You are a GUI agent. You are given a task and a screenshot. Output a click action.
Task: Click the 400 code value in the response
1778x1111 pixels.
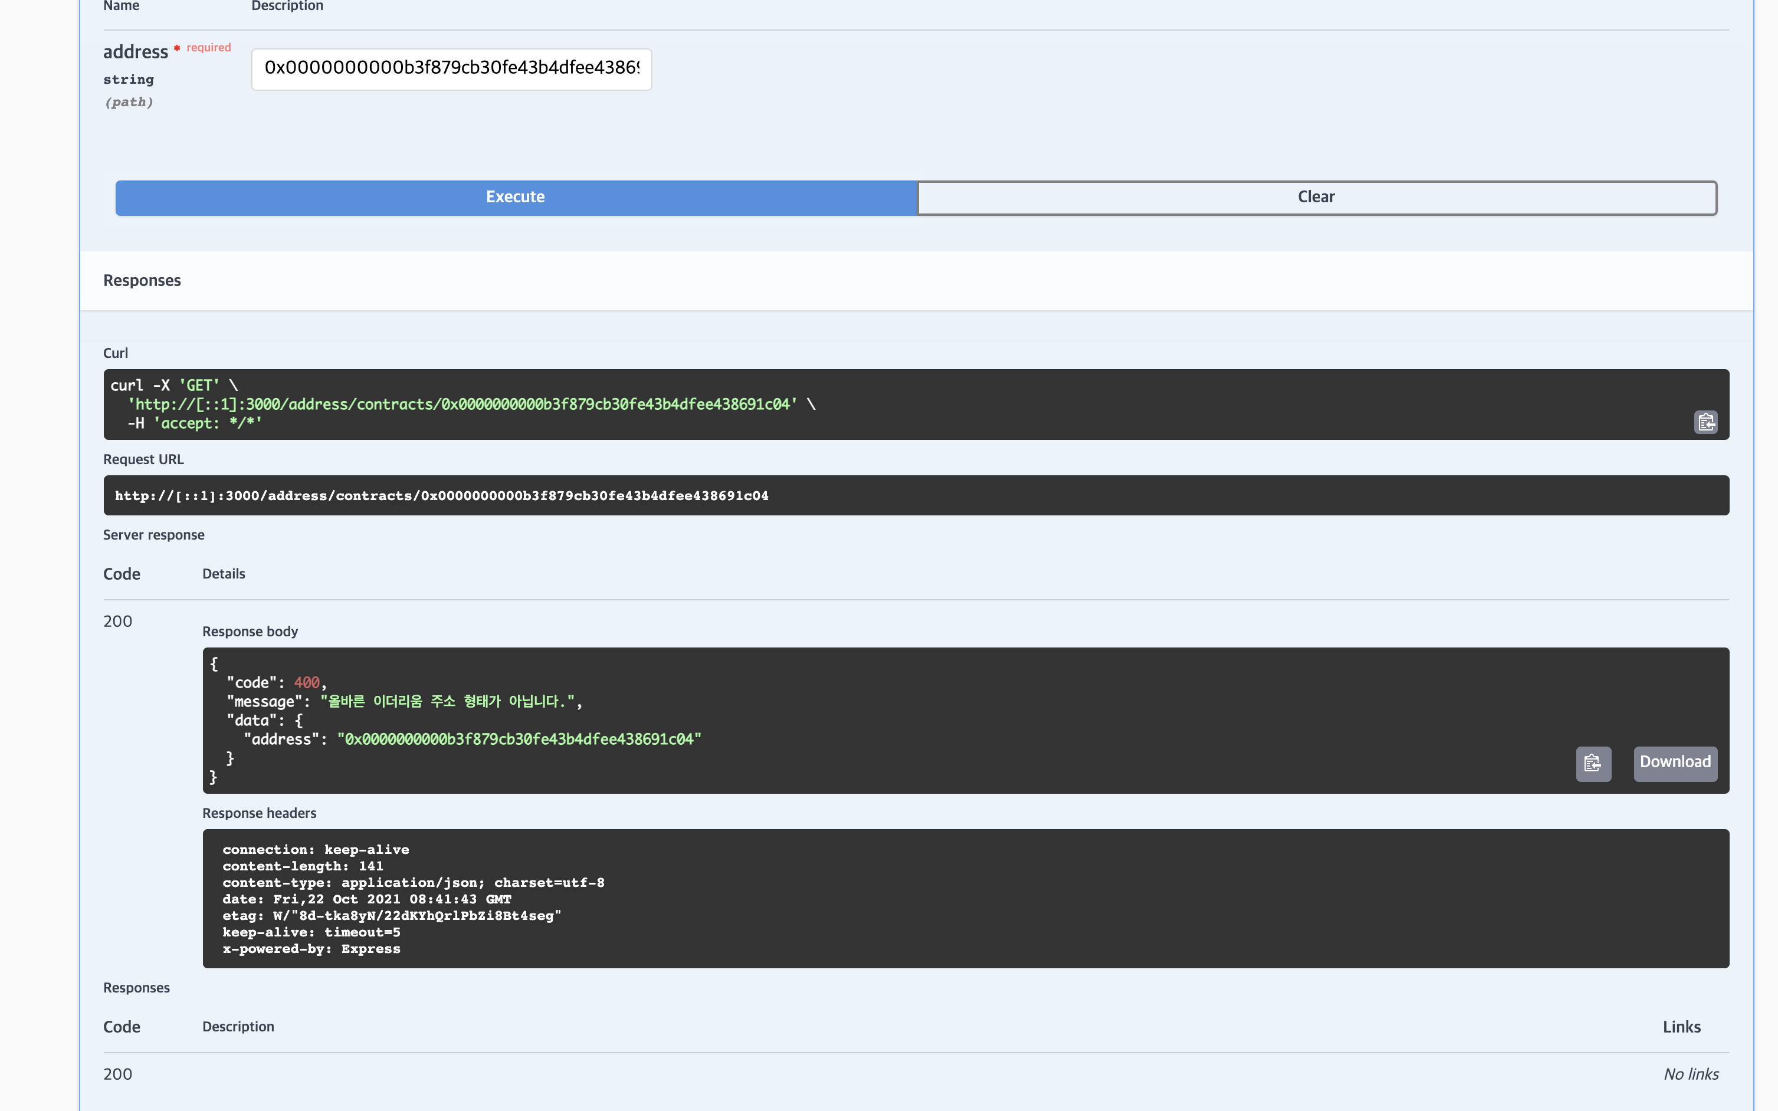click(x=307, y=683)
